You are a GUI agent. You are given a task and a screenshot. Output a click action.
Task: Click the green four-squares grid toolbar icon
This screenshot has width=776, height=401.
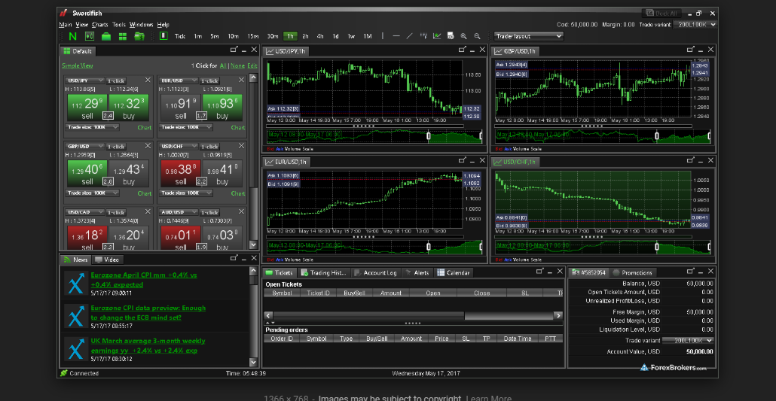[x=123, y=36]
